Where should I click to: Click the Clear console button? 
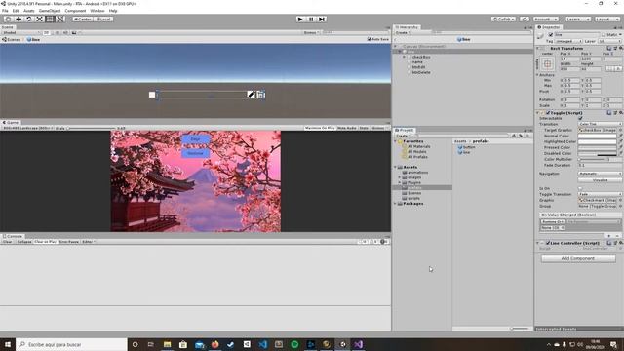pyautogui.click(x=8, y=242)
